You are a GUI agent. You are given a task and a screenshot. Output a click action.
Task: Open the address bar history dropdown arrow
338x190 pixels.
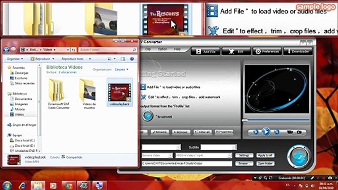point(68,50)
